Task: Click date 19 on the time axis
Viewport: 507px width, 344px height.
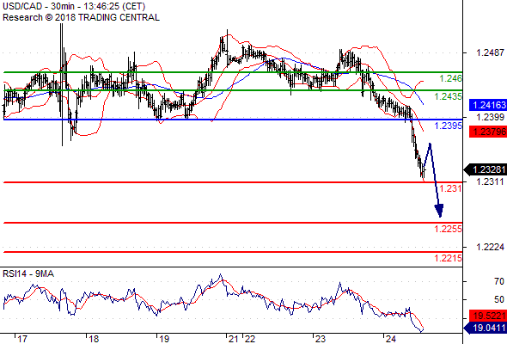Action: (x=163, y=339)
